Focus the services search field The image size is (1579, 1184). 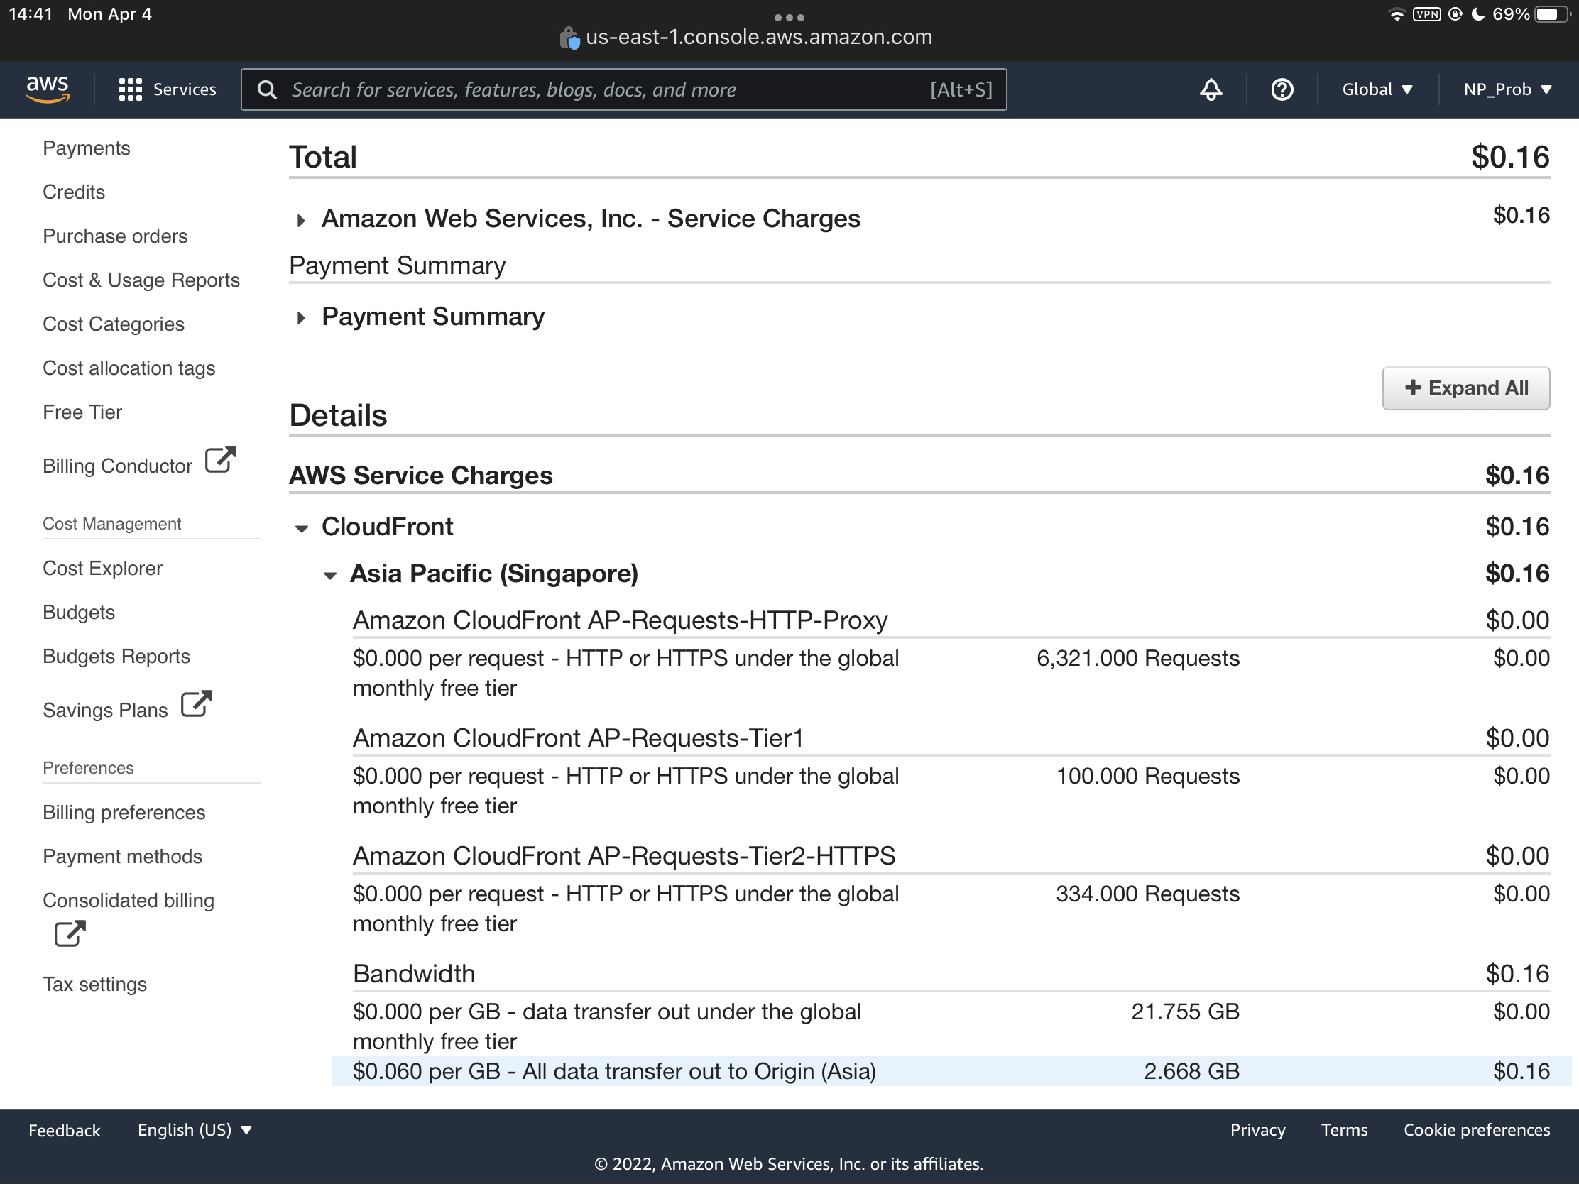624,89
